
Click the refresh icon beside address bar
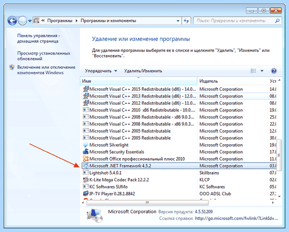click(x=186, y=21)
